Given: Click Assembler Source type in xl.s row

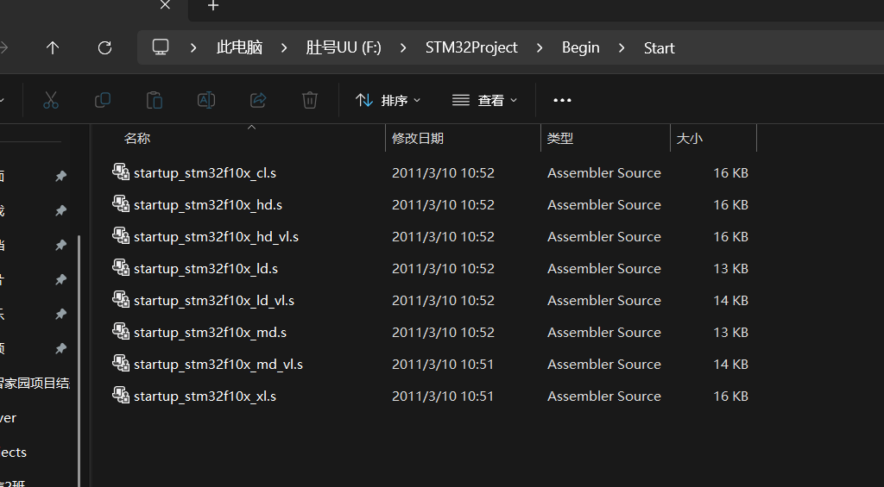Looking at the screenshot, I should (x=603, y=396).
